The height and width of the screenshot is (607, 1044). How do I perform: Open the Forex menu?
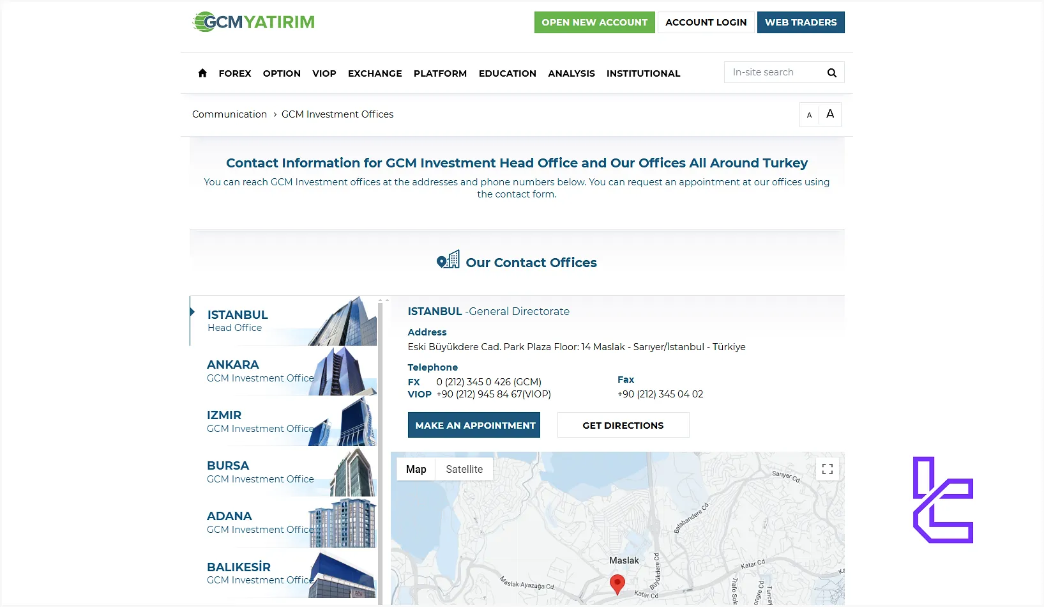(x=235, y=73)
